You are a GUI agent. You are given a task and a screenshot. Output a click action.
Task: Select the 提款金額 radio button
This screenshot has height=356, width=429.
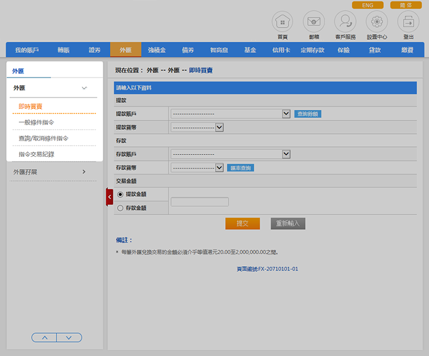click(x=120, y=194)
